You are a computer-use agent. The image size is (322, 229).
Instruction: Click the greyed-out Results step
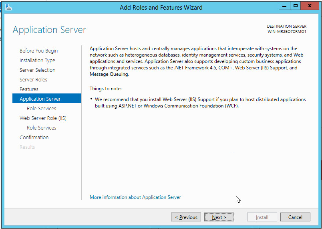(27, 147)
